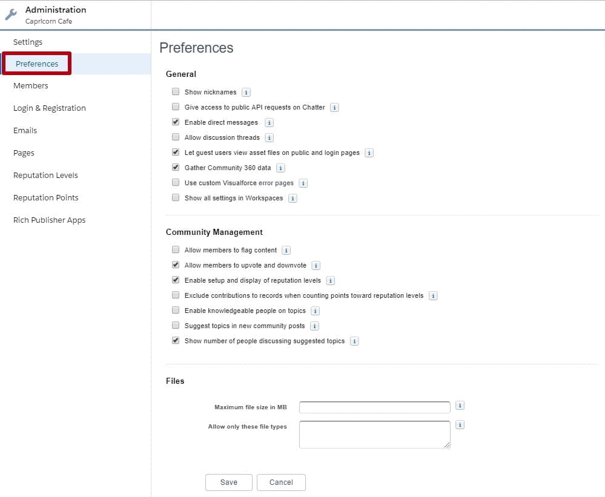Screen dimensions: 605x497
Task: Open the Members settings page
Action: coord(31,85)
